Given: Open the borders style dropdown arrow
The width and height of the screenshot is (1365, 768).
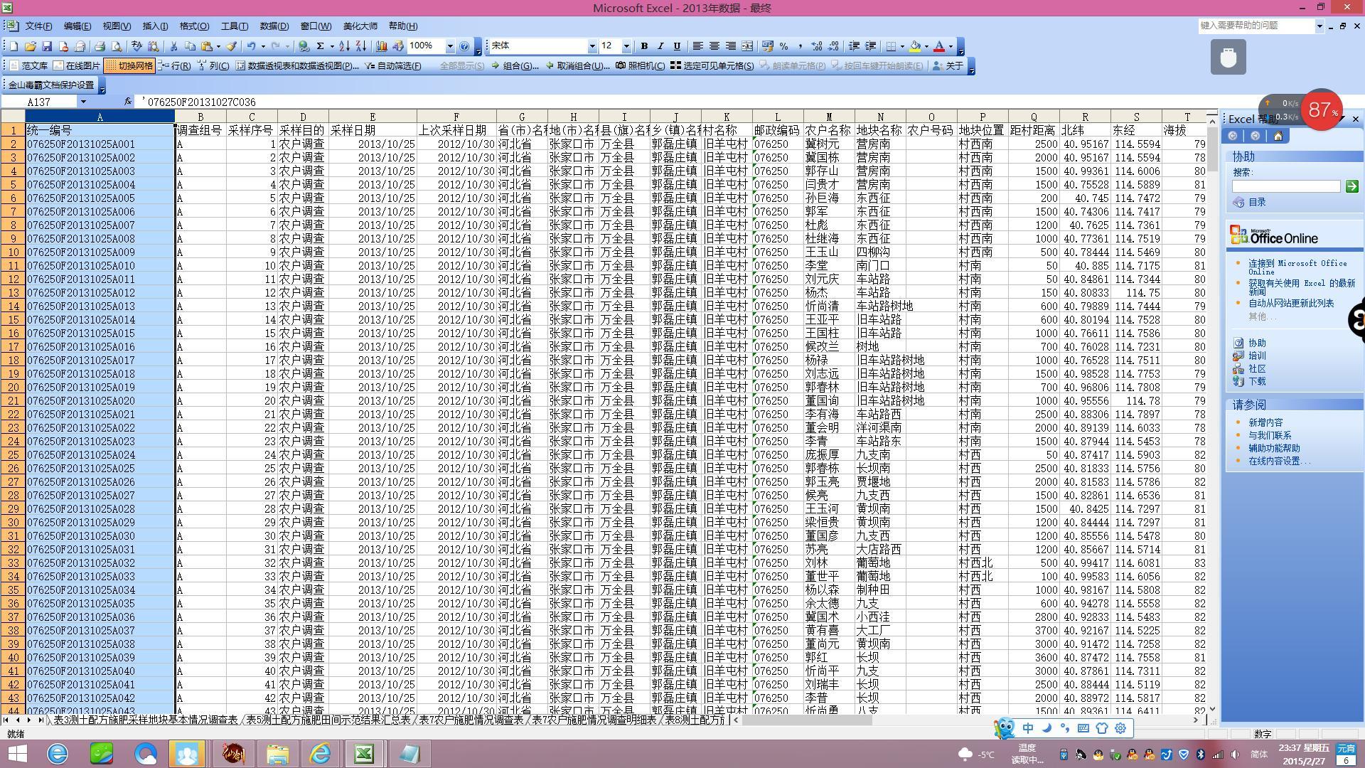Looking at the screenshot, I should point(902,46).
